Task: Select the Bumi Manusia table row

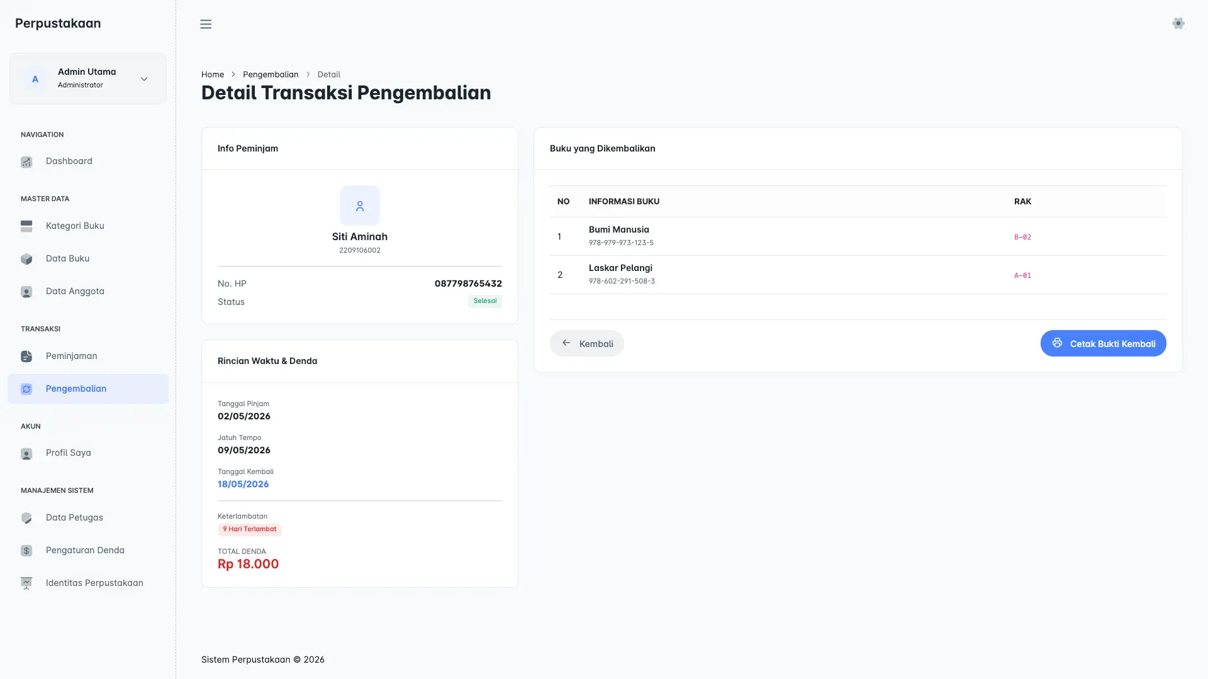Action: tap(858, 236)
